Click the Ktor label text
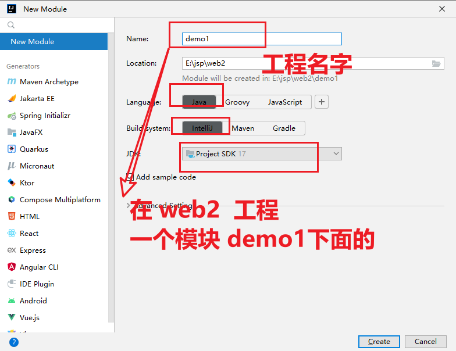 click(x=27, y=182)
